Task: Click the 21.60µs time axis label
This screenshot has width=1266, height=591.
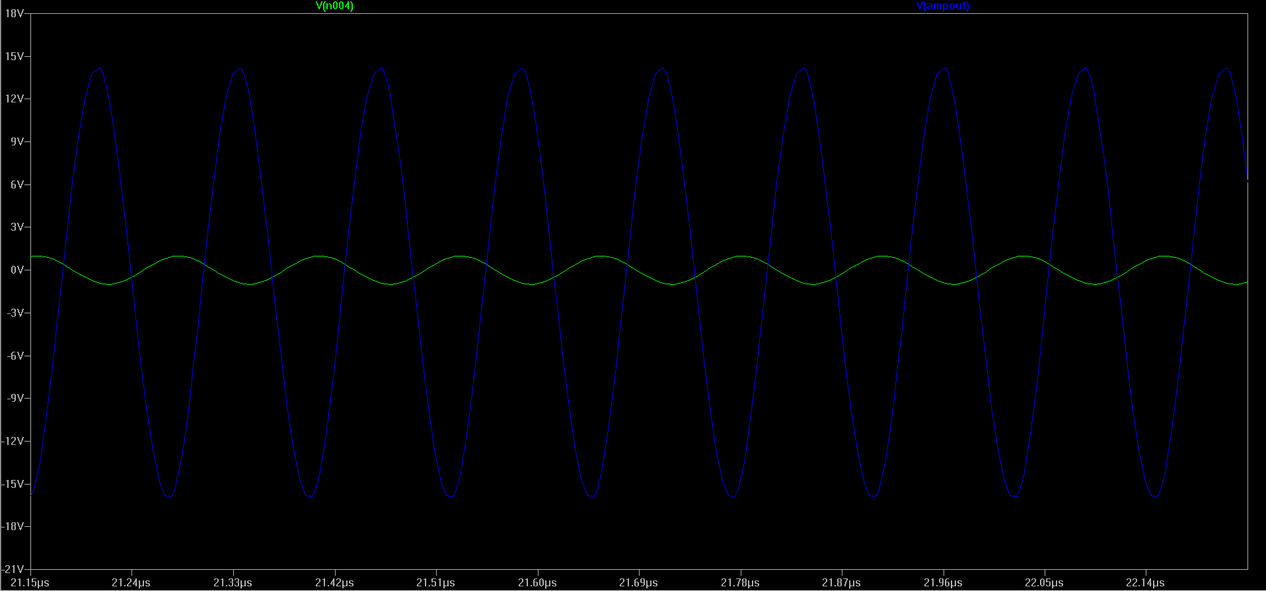Action: 537,582
